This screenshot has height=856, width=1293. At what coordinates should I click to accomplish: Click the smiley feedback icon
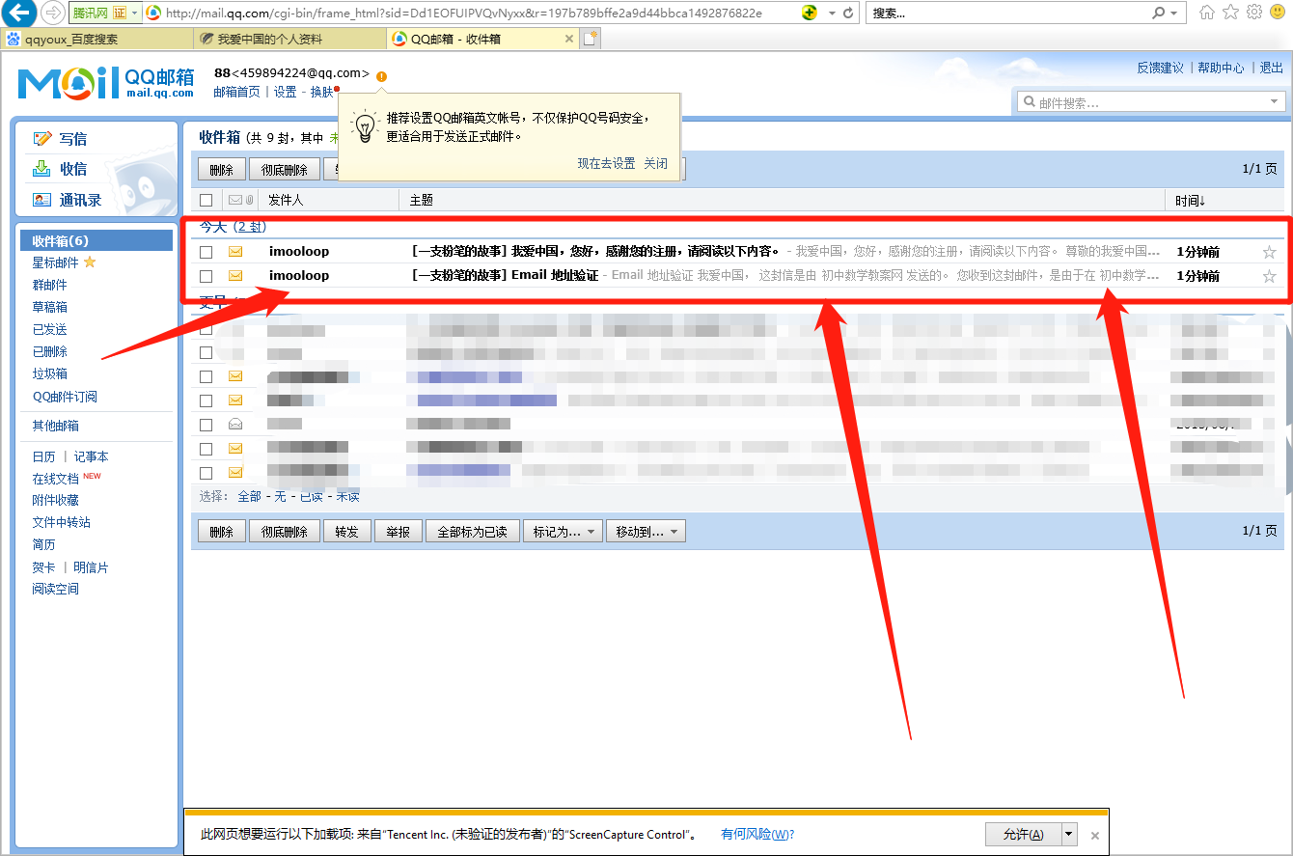1277,13
